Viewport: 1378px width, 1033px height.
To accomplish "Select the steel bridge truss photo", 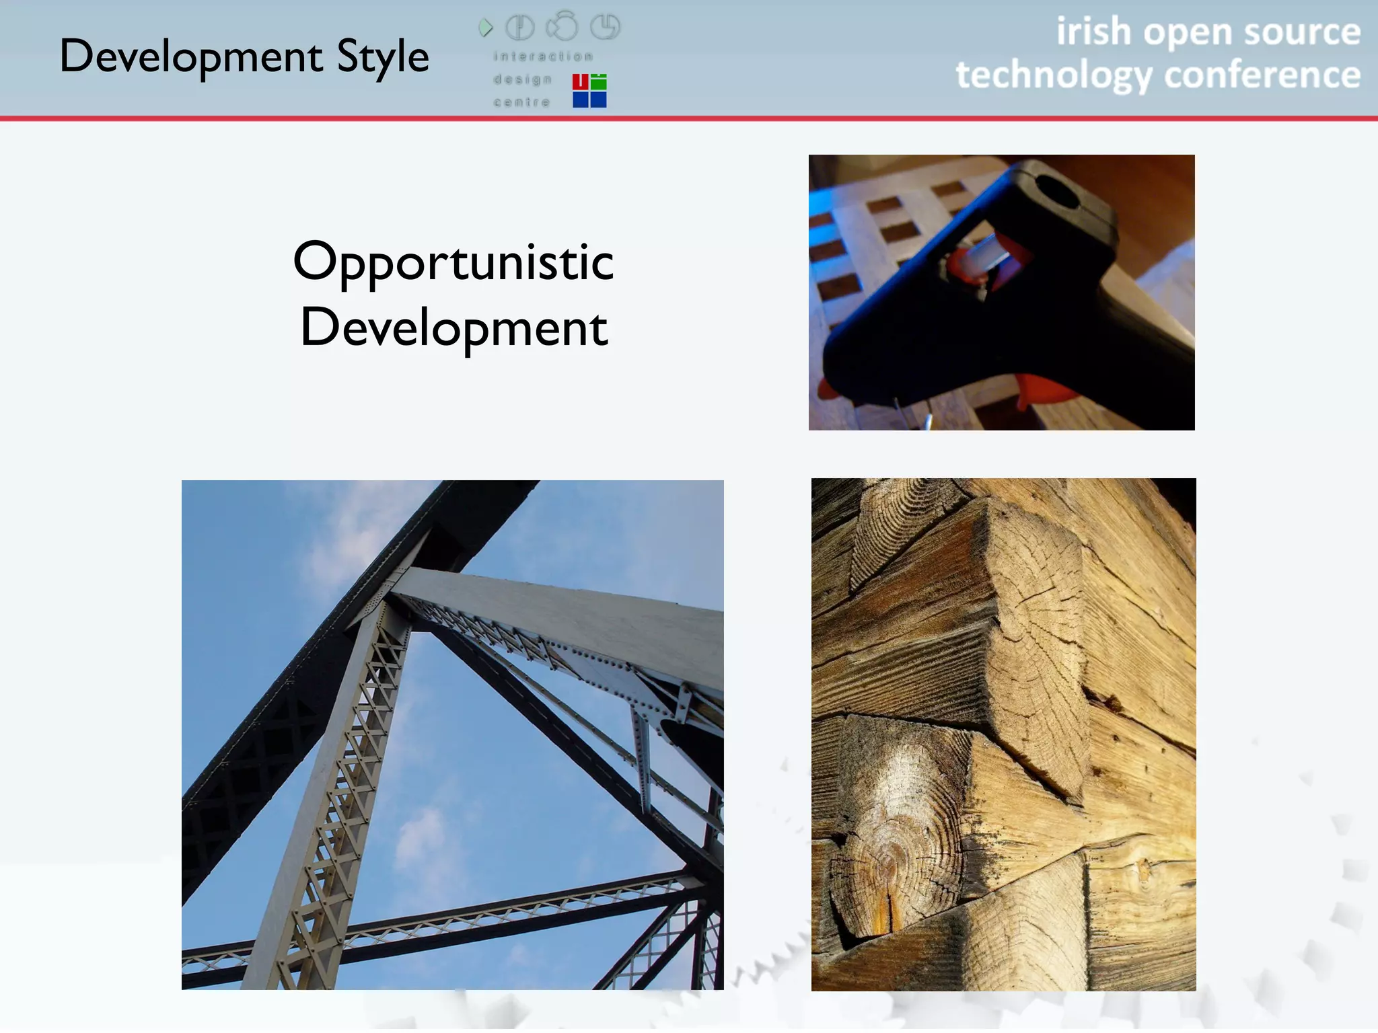I will pos(452,734).
